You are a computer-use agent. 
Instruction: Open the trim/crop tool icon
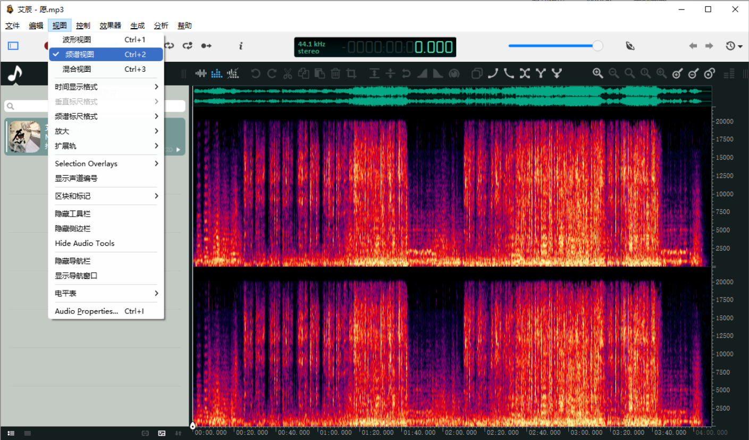pos(351,73)
